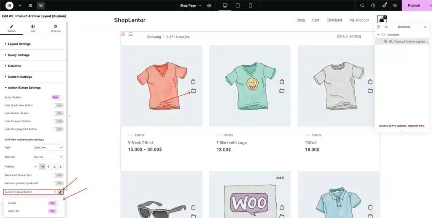
Task: Click clipboard action icon on Woo logo product
Action: click(281, 207)
